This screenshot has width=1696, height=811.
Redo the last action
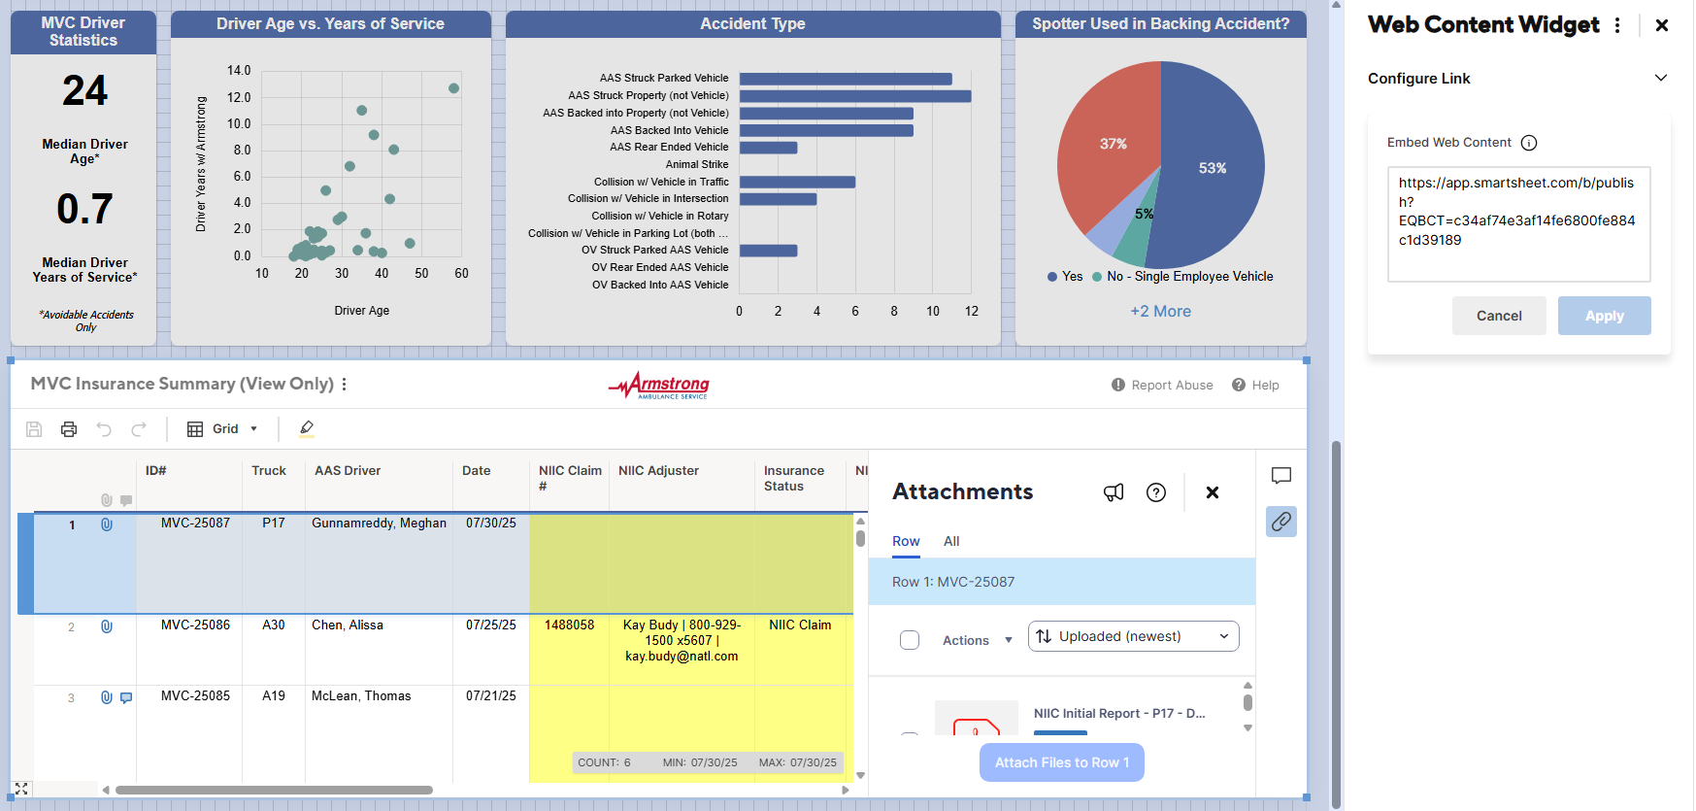(139, 429)
